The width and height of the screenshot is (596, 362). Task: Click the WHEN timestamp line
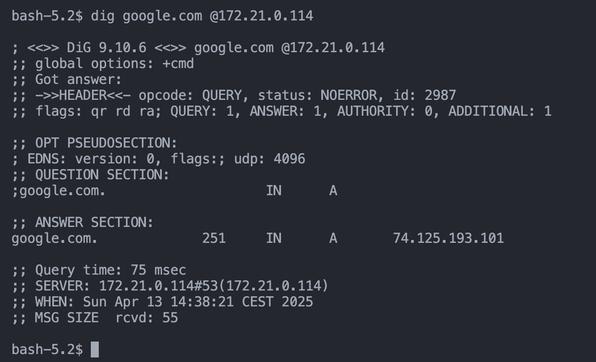pos(162,302)
